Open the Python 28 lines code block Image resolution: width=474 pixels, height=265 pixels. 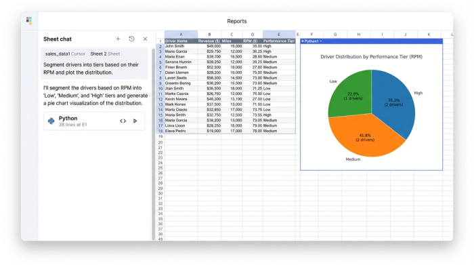94,121
